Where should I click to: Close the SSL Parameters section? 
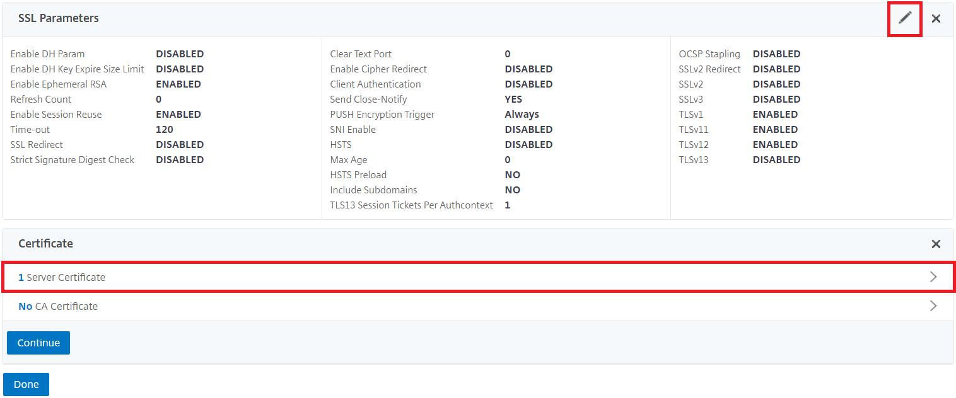936,18
